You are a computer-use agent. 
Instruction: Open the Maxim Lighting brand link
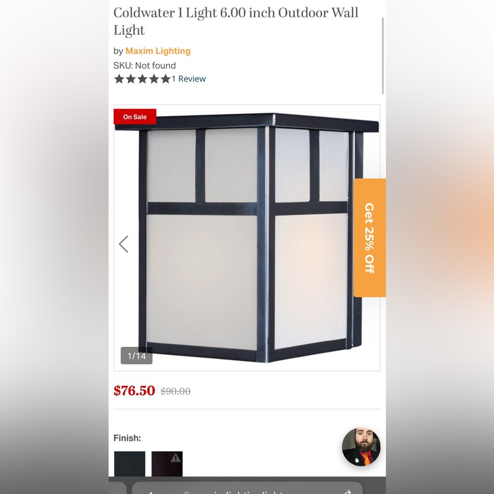(x=158, y=51)
